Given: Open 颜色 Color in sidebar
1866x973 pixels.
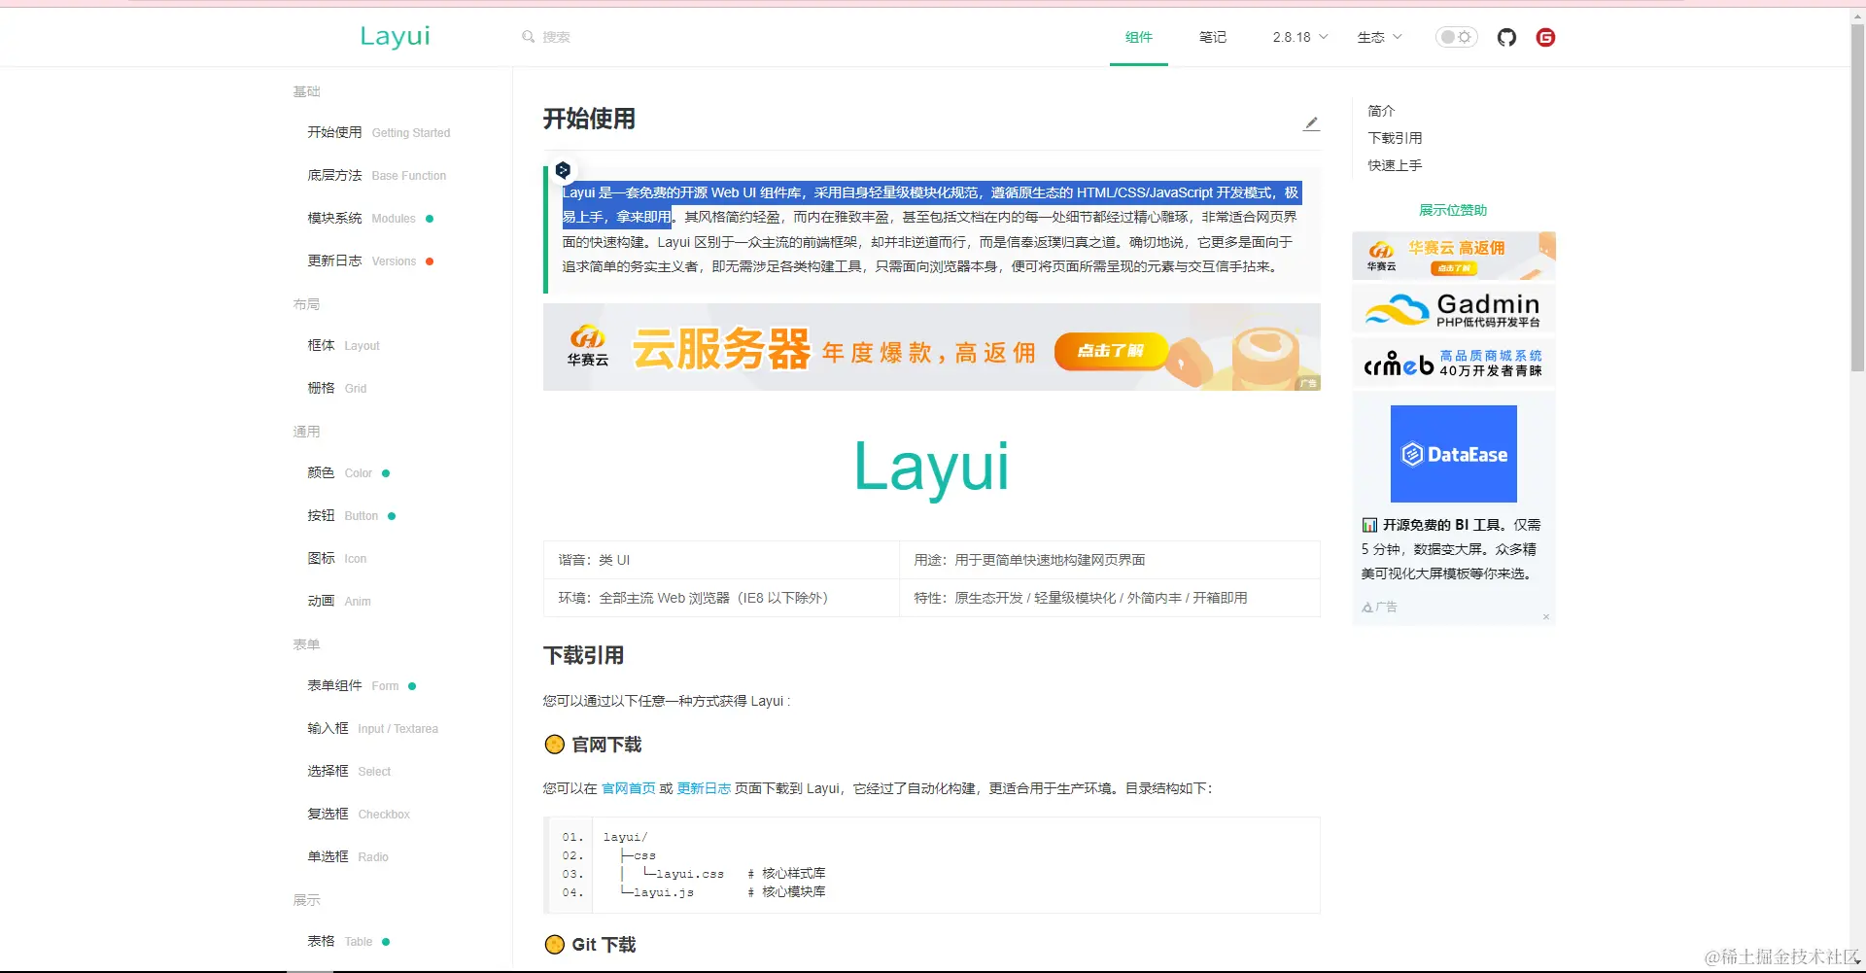Looking at the screenshot, I should coord(348,472).
